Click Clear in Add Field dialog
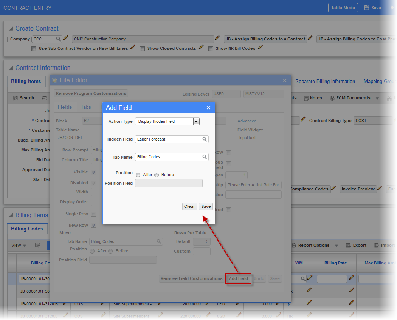The height and width of the screenshot is (320, 397). click(189, 206)
